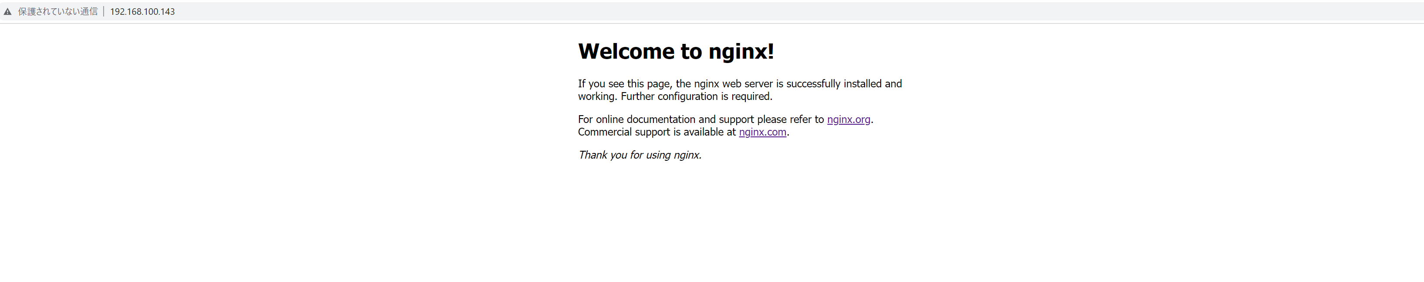Select the 192.168.100.143 URL text
Screen dimensions: 1424x282
click(142, 12)
